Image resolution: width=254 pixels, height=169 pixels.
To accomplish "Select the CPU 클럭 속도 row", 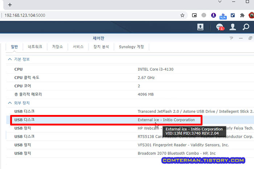I will coord(130,78).
